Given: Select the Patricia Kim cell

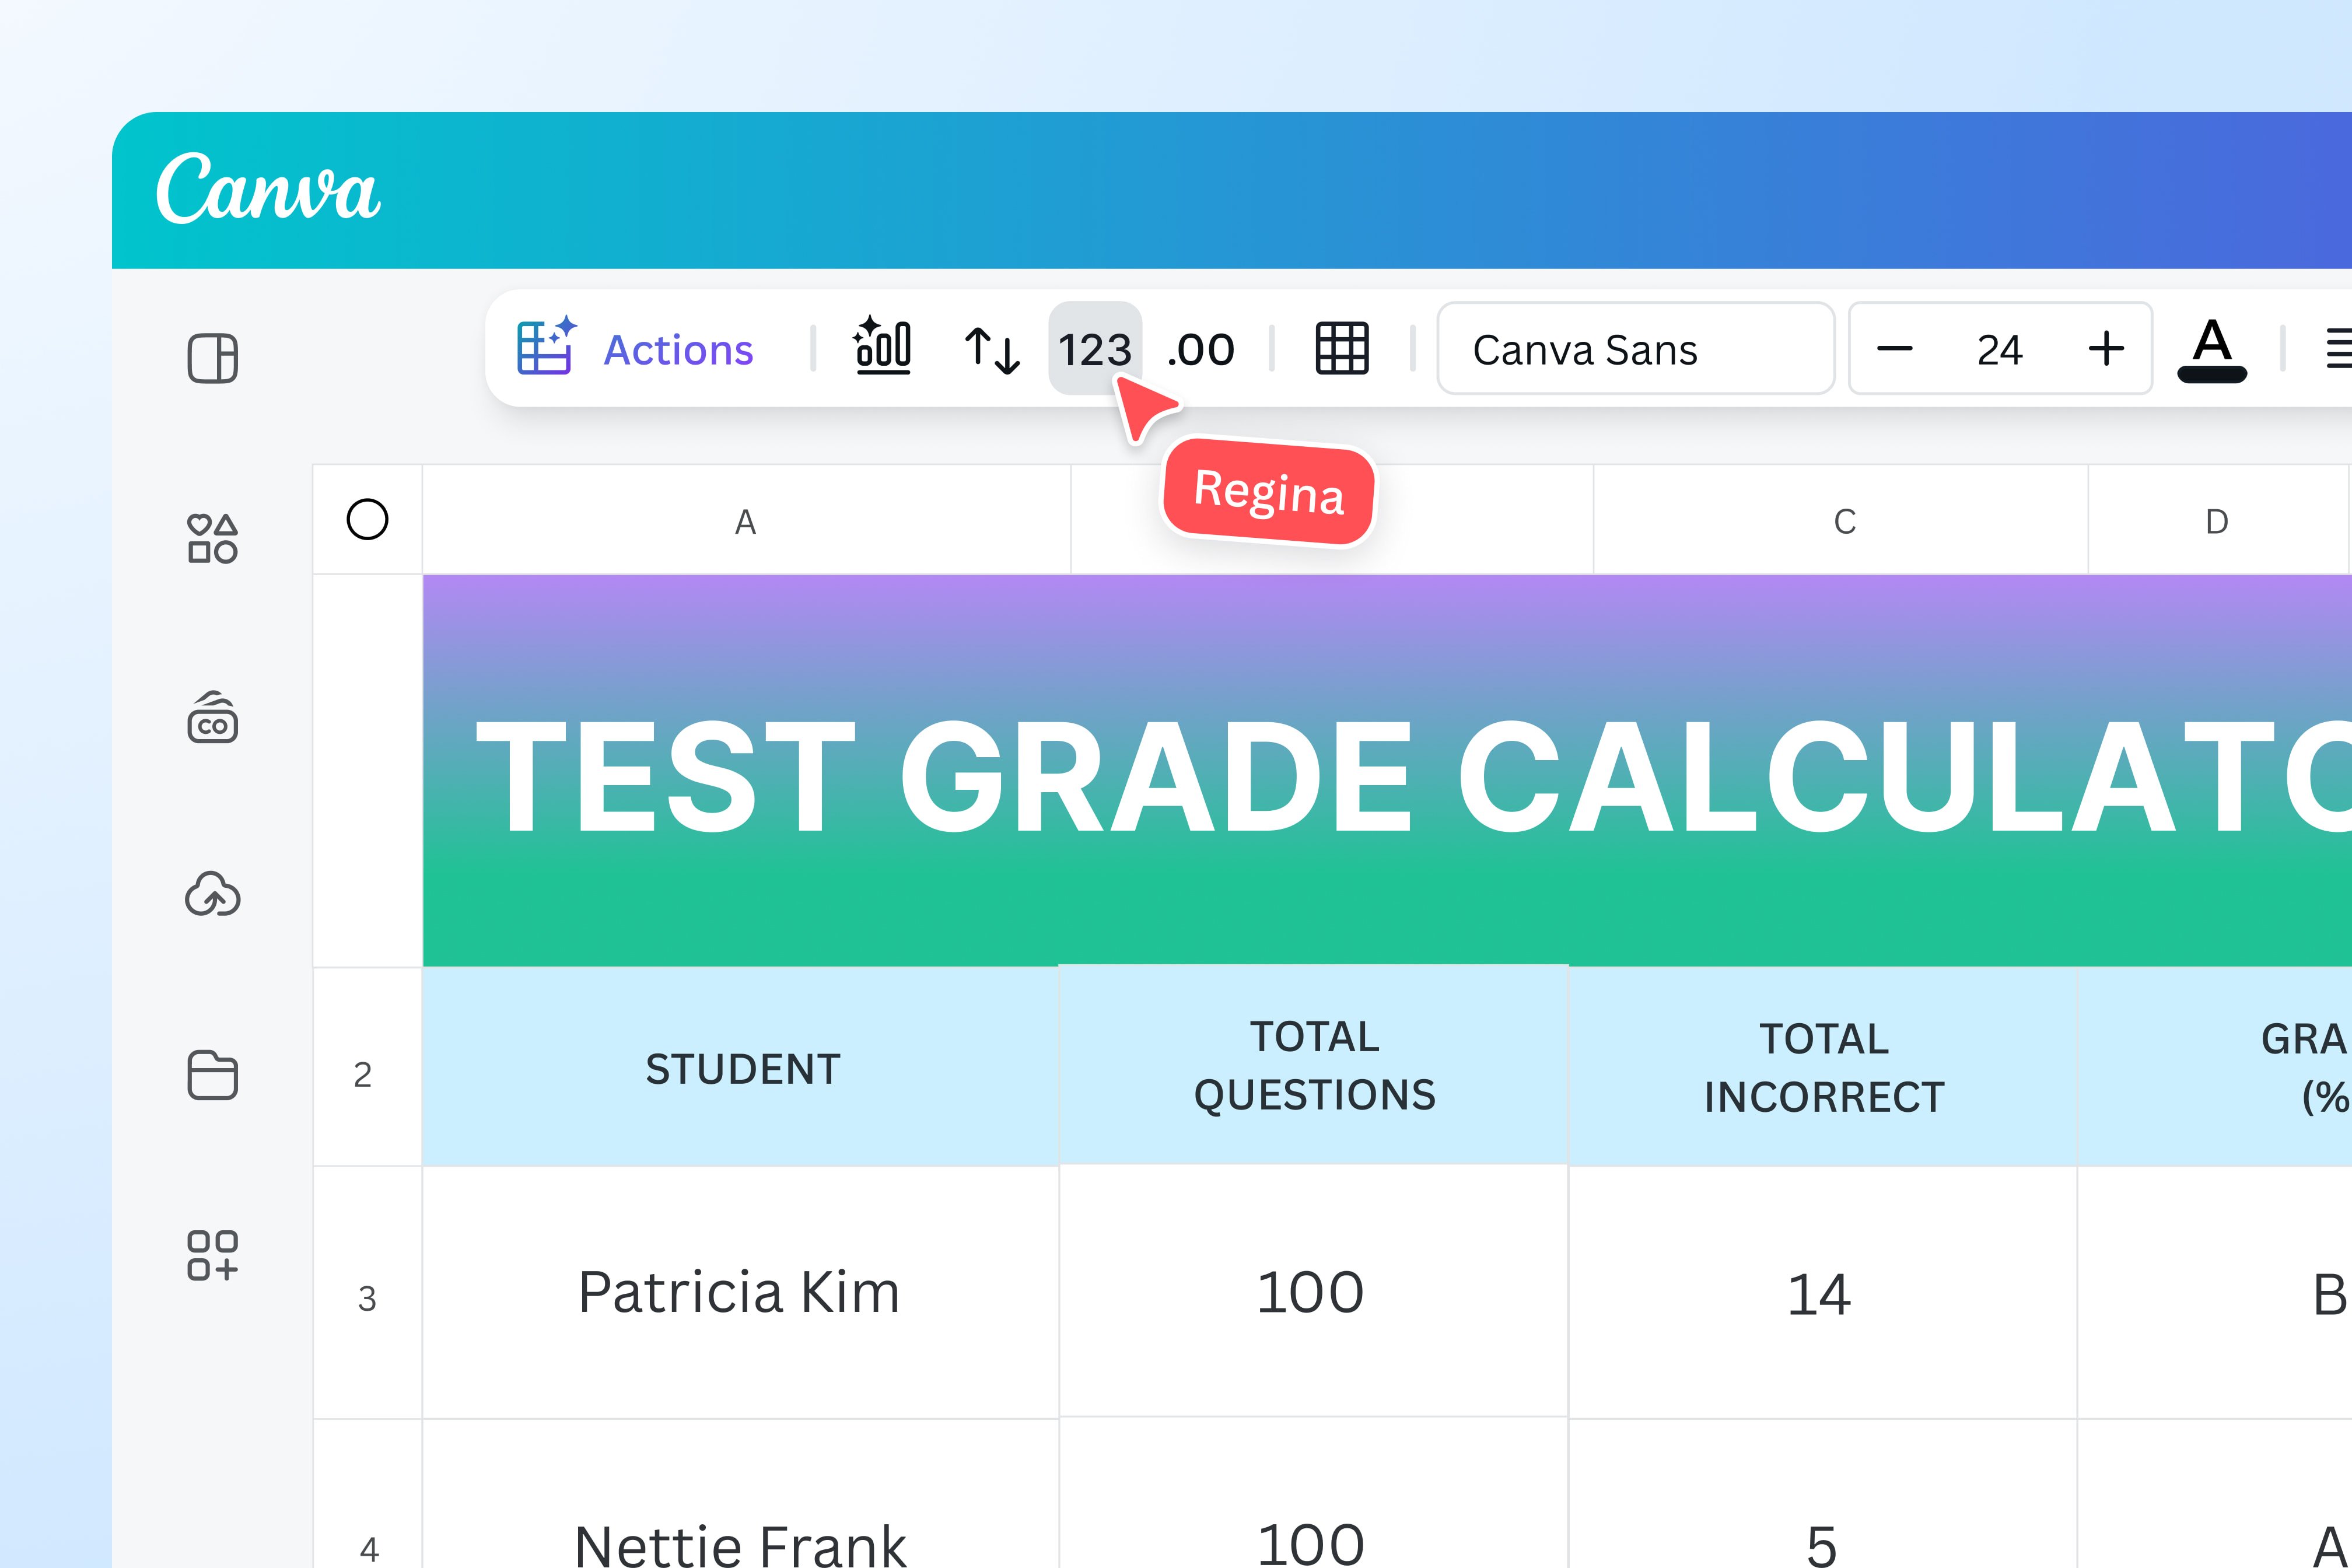Looking at the screenshot, I should pos(739,1291).
